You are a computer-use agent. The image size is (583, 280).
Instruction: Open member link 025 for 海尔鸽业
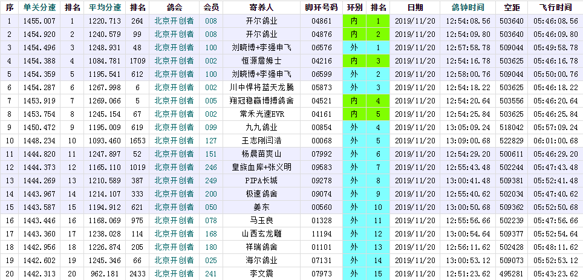[x=211, y=260]
